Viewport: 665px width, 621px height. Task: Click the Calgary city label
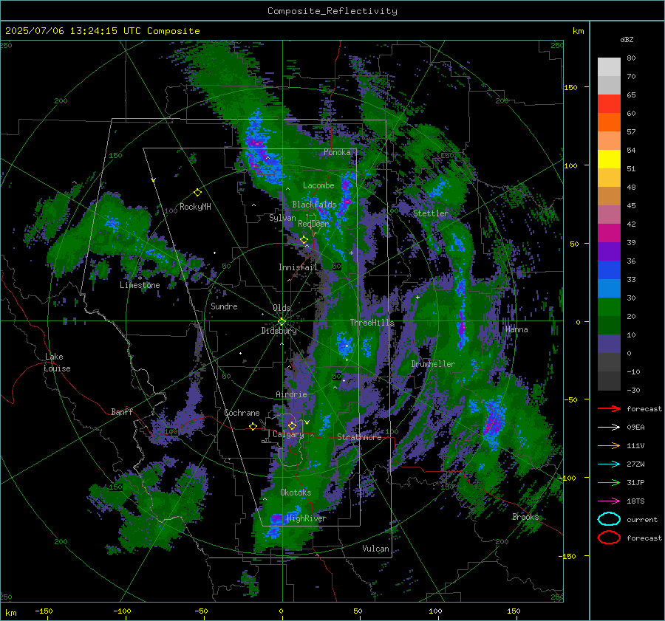pyautogui.click(x=288, y=434)
